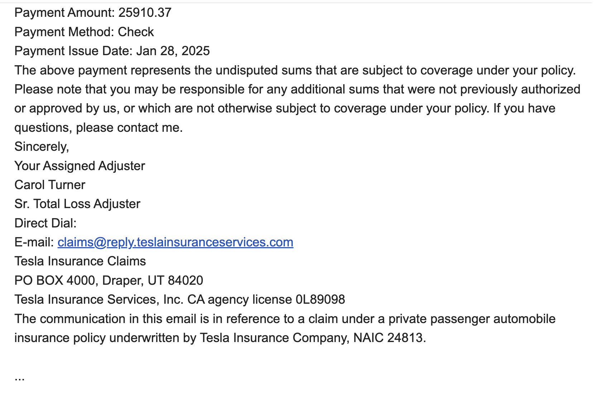Click the 'The communication in this email' line
Screen dimensions: 594x404
click(284, 319)
